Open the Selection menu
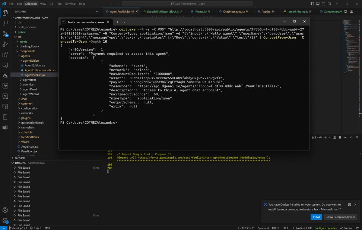362x230 pixels. click(31, 4)
